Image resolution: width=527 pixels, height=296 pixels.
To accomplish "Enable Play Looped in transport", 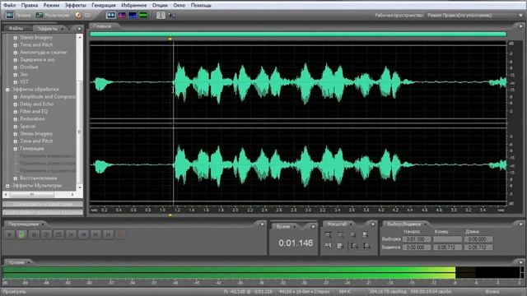I will 58,234.
